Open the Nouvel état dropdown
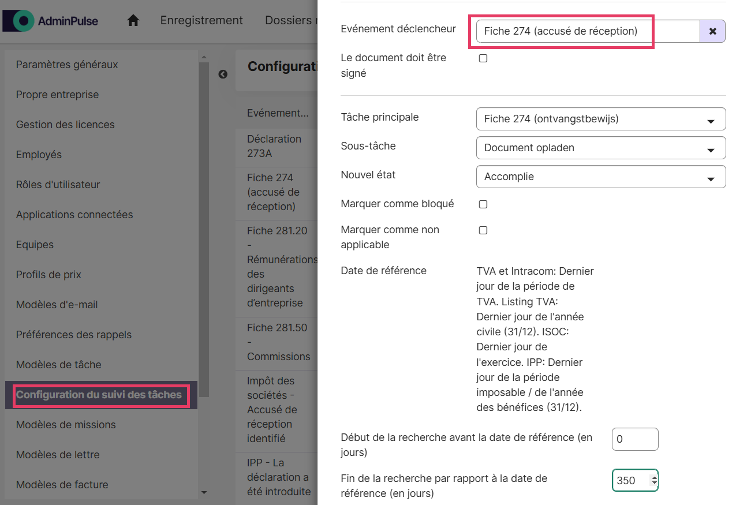The width and height of the screenshot is (736, 505). [600, 177]
